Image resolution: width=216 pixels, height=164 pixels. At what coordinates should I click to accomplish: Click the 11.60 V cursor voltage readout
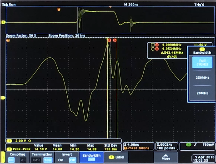(x=200, y=45)
